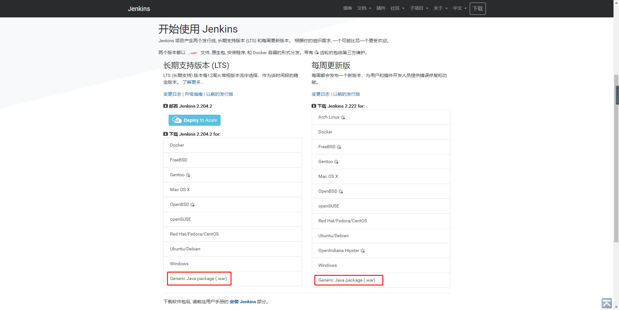Image resolution: width=619 pixels, height=310 pixels.
Task: Select openSUSE in the LTS download list
Action: [232, 219]
